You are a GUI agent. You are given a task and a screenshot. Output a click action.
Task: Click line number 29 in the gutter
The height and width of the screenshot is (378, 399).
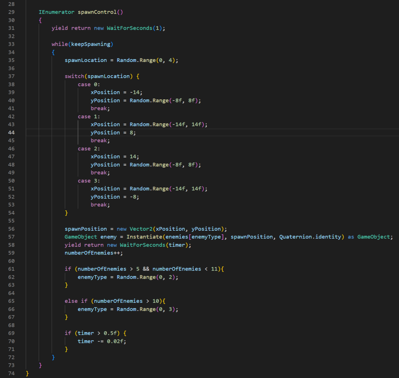(x=11, y=12)
